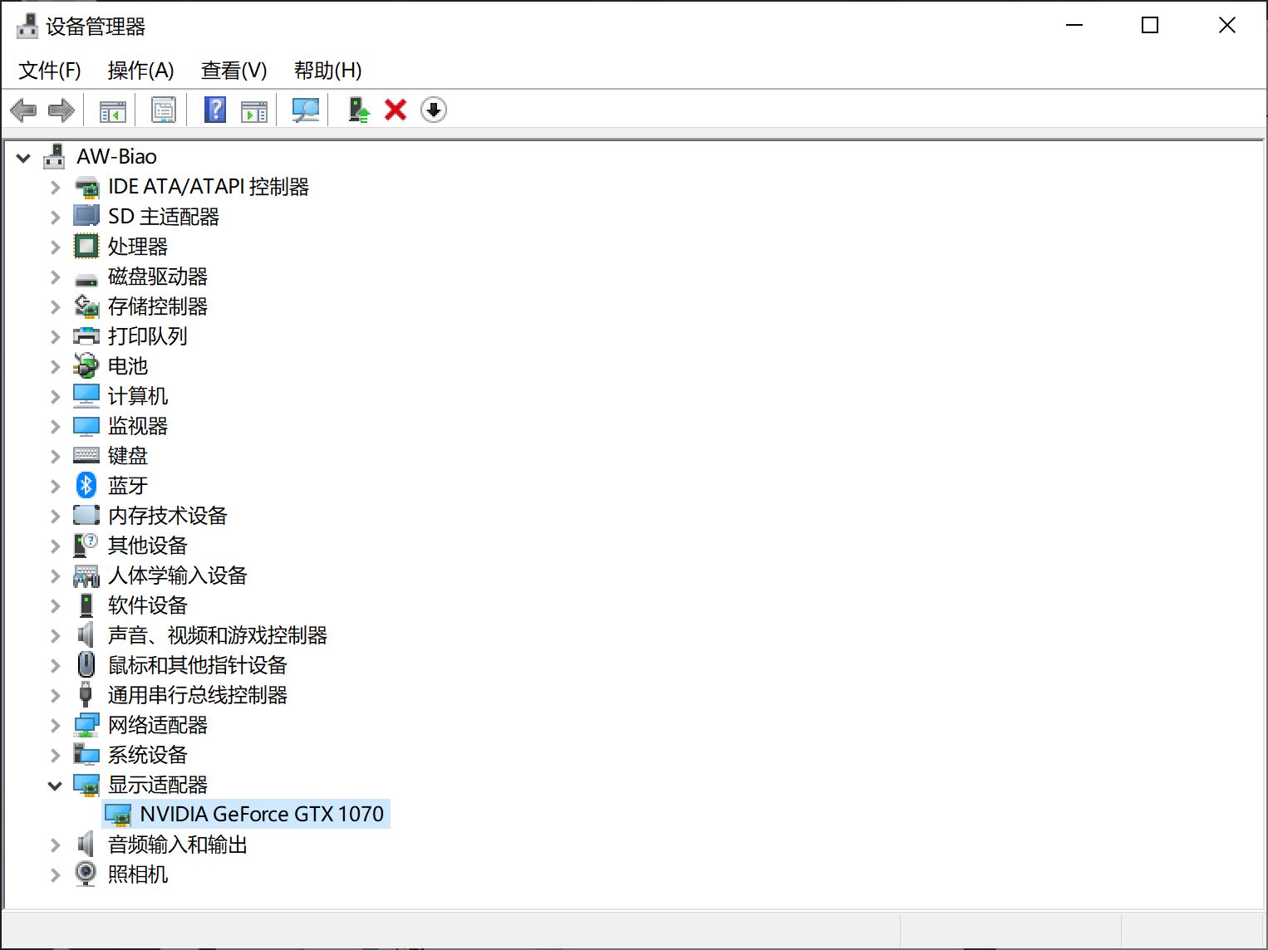
Task: Maximize the 设备管理器 window
Action: coord(1150,26)
